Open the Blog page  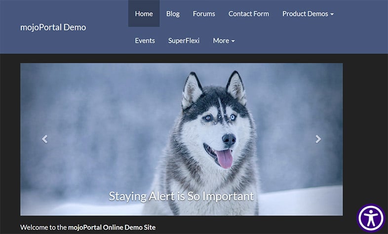[x=173, y=14]
